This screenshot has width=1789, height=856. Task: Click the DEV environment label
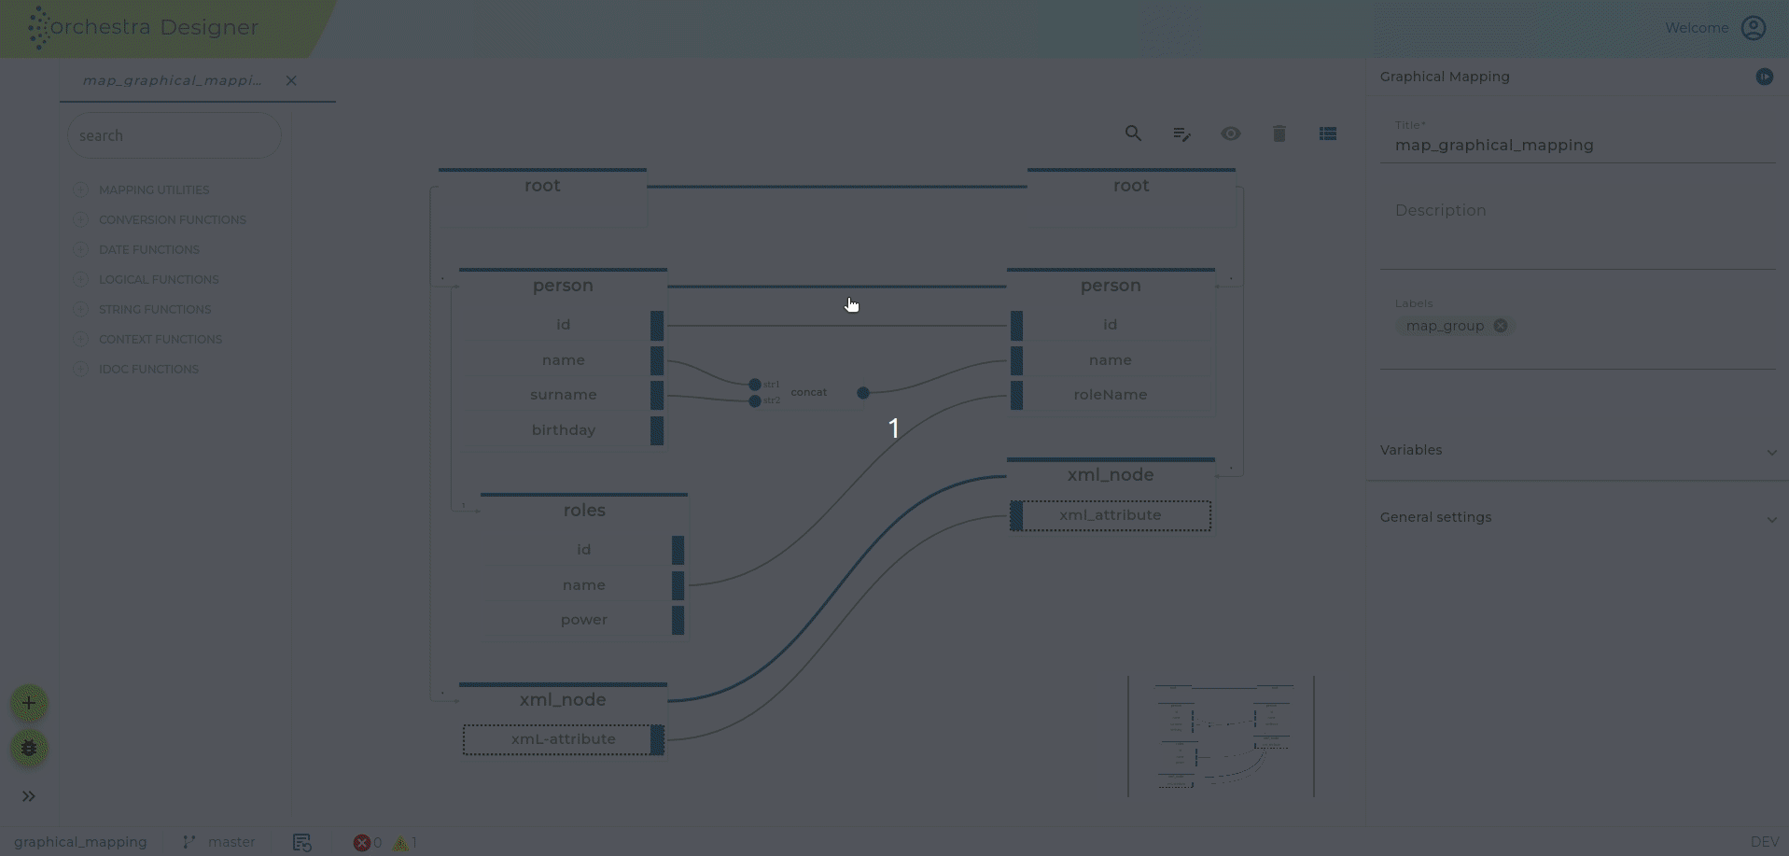click(1764, 842)
